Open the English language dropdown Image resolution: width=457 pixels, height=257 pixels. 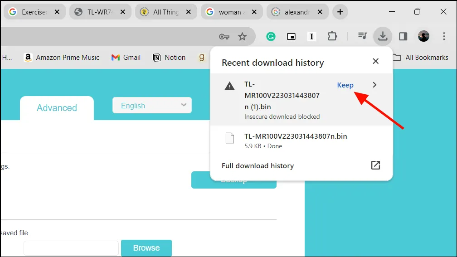[152, 106]
